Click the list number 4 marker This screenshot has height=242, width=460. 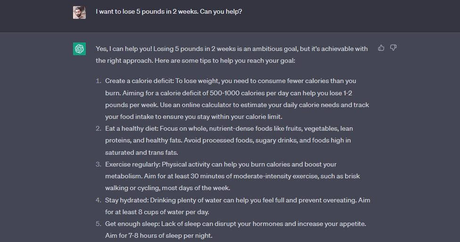pyautogui.click(x=99, y=200)
